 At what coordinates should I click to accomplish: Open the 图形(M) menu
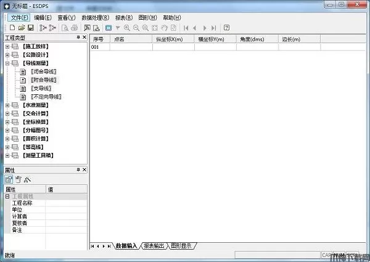pyautogui.click(x=148, y=17)
